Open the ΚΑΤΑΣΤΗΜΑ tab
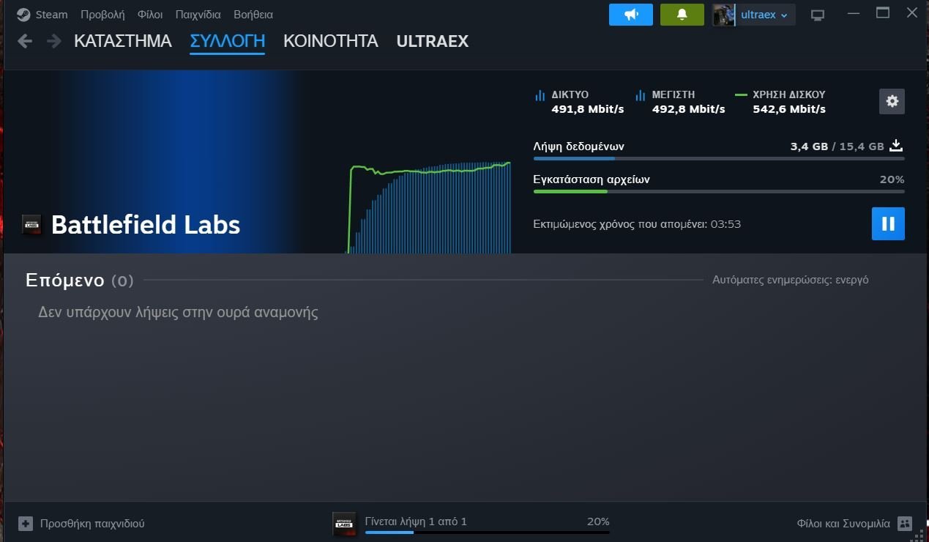 coord(123,41)
